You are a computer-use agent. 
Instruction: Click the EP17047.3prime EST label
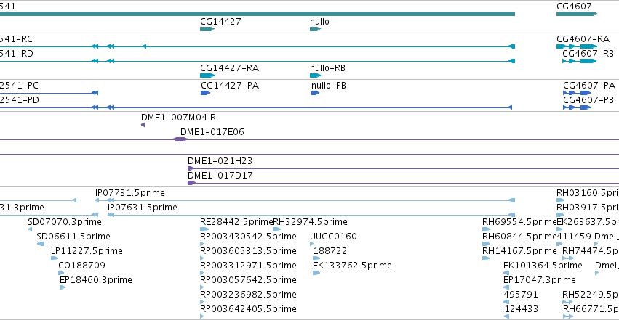point(539,280)
